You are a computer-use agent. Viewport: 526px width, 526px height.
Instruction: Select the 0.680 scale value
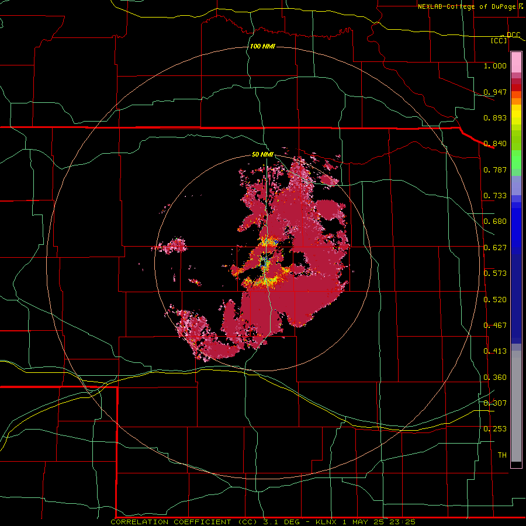[x=495, y=222]
